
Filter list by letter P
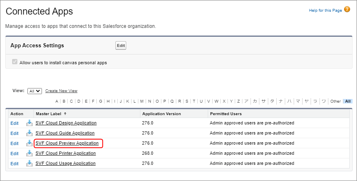[165, 101]
